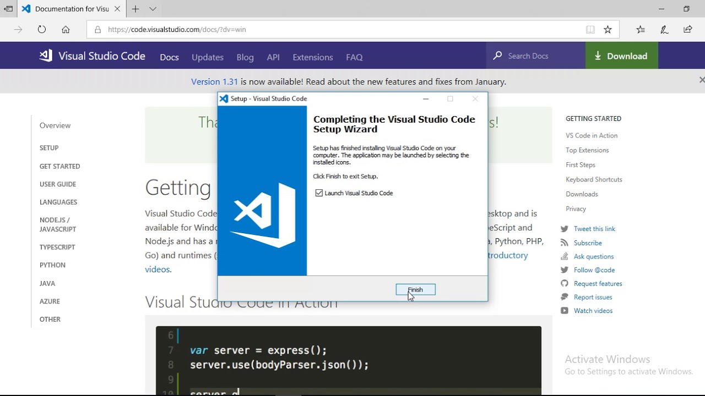Click the share page icon
Image resolution: width=705 pixels, height=396 pixels.
688,30
